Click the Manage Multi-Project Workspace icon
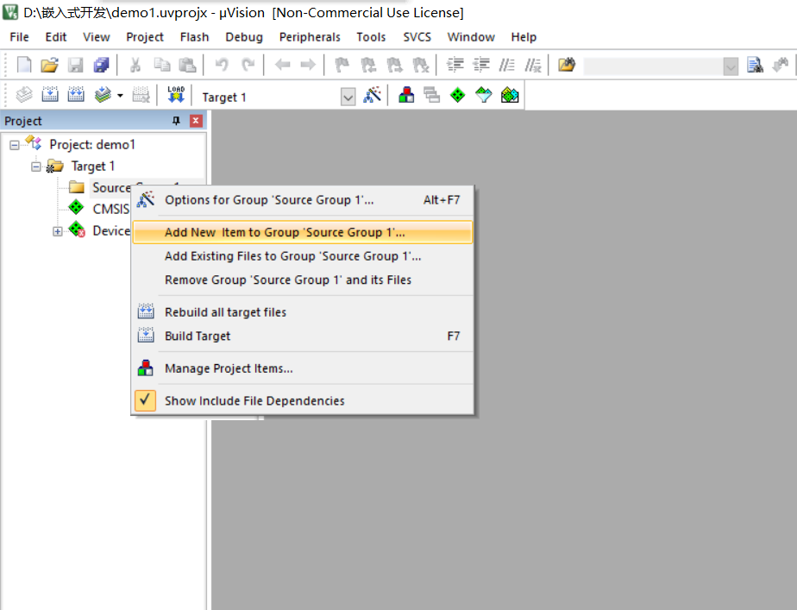 click(x=431, y=95)
